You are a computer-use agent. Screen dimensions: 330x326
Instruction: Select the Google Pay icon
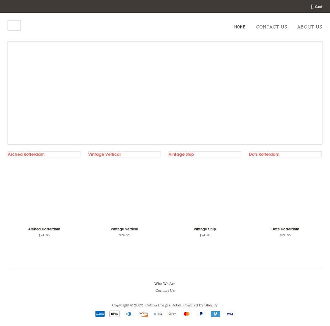pos(172,314)
